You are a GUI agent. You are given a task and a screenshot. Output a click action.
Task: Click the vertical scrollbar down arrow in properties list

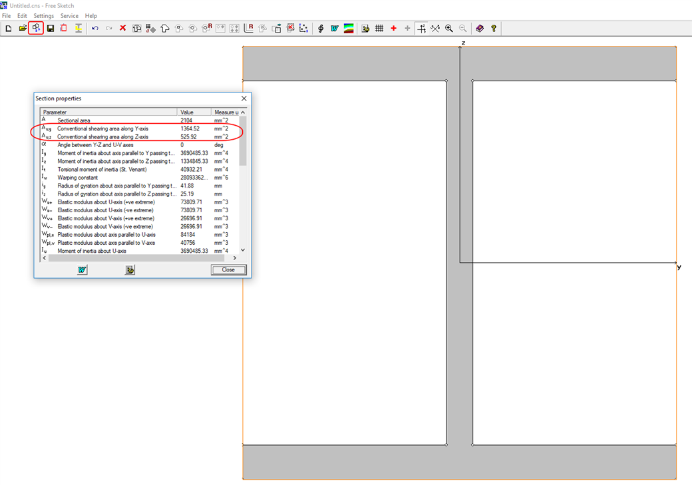(243, 250)
